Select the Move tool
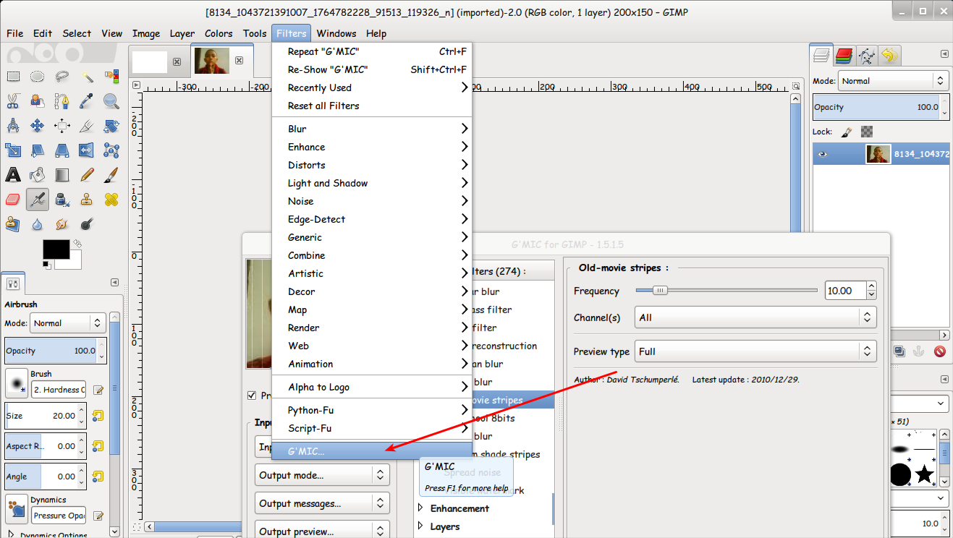The width and height of the screenshot is (953, 538). 38,125
